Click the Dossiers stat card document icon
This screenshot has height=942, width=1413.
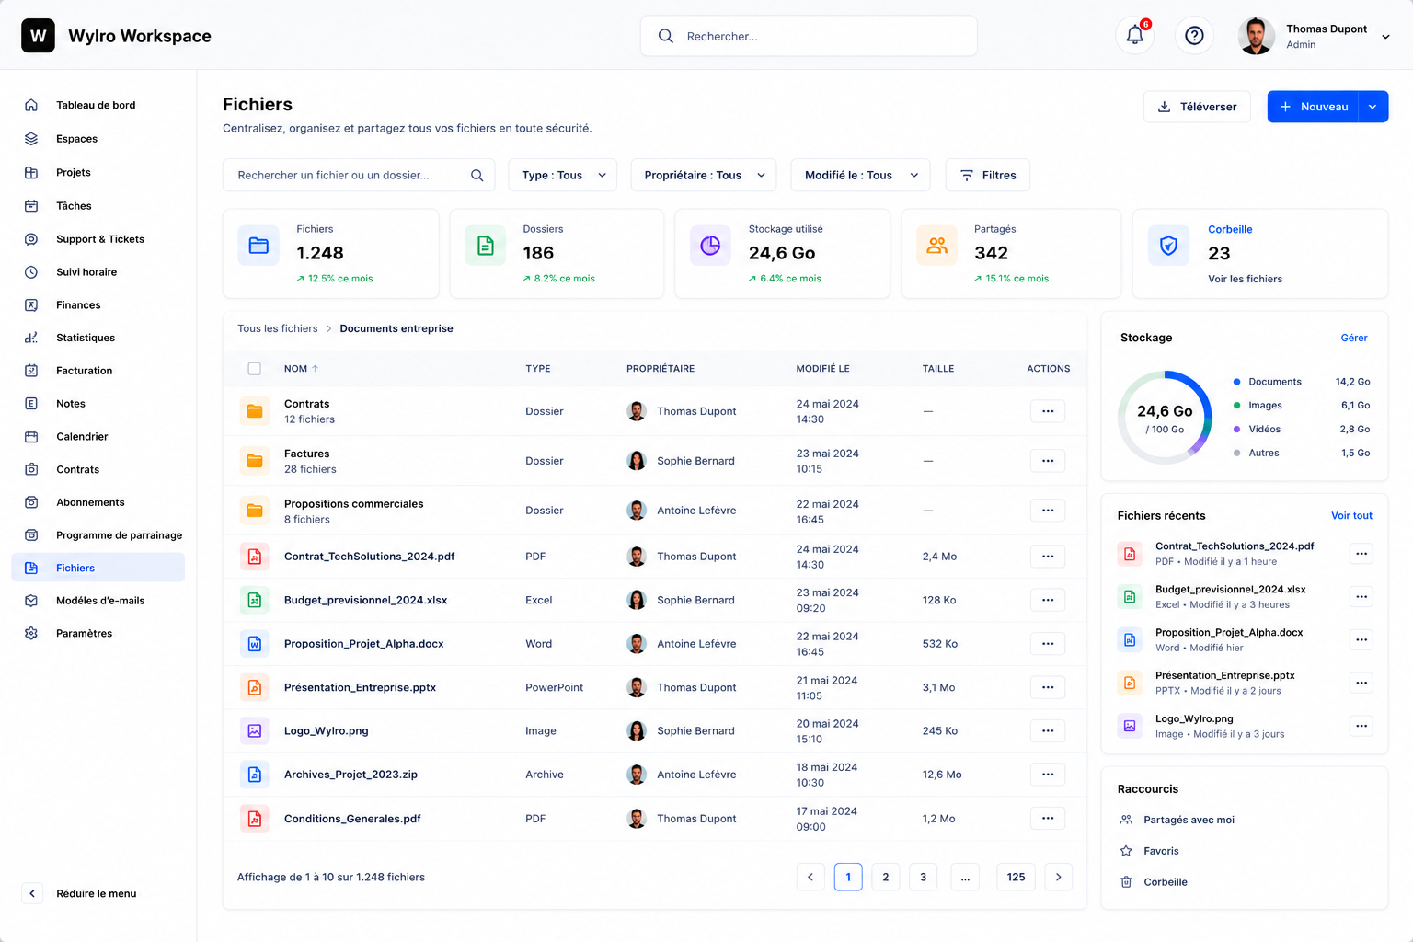[485, 246]
